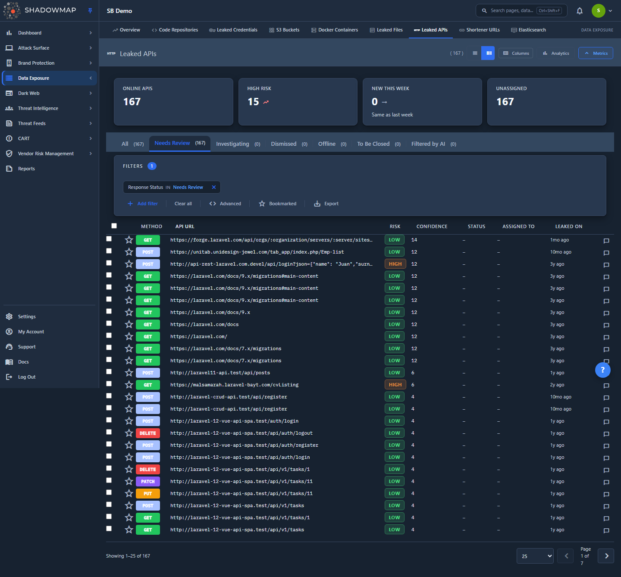Open comments for the api/auth/logout DELETE row
Image resolution: width=621 pixels, height=577 pixels.
click(x=606, y=434)
